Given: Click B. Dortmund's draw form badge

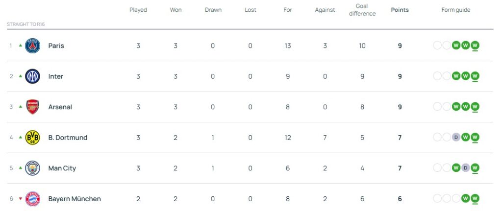Looking at the screenshot, I should pos(456,138).
